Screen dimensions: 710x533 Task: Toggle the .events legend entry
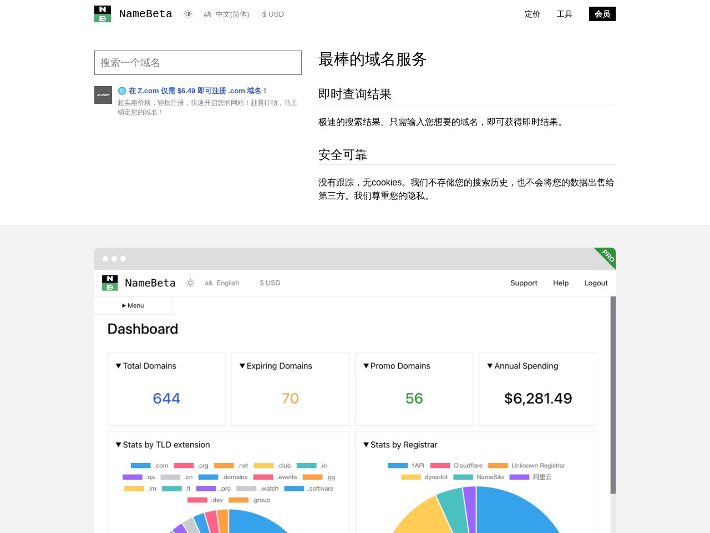pos(275,477)
